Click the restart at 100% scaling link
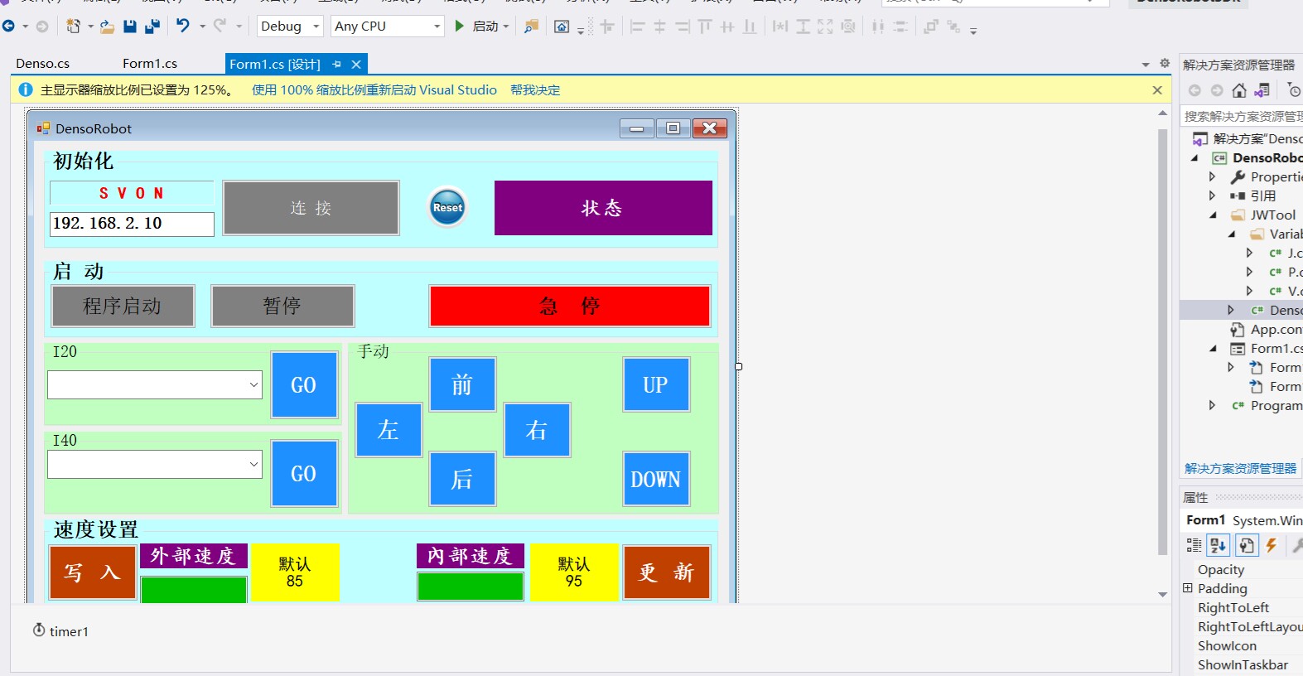 tap(374, 90)
